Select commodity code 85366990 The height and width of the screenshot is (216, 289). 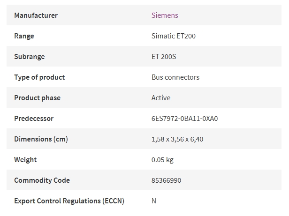pos(166,180)
